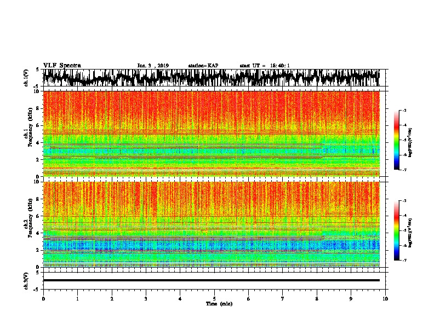Click the ch.1 spectrogram color bar
The width and height of the screenshot is (434, 335).
[397, 140]
